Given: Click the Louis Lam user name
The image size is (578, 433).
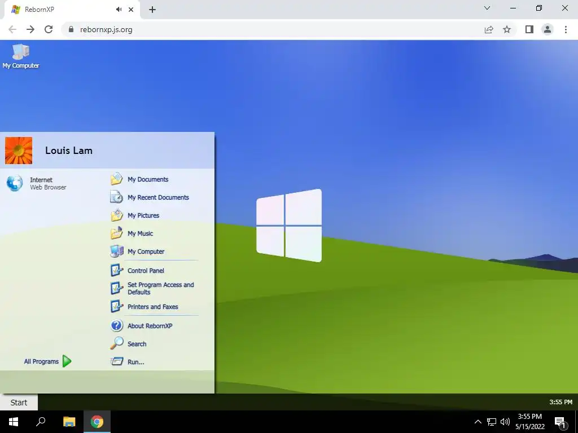Looking at the screenshot, I should pos(68,151).
